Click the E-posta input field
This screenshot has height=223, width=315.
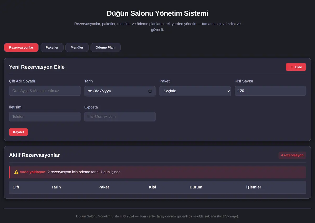click(x=120, y=116)
